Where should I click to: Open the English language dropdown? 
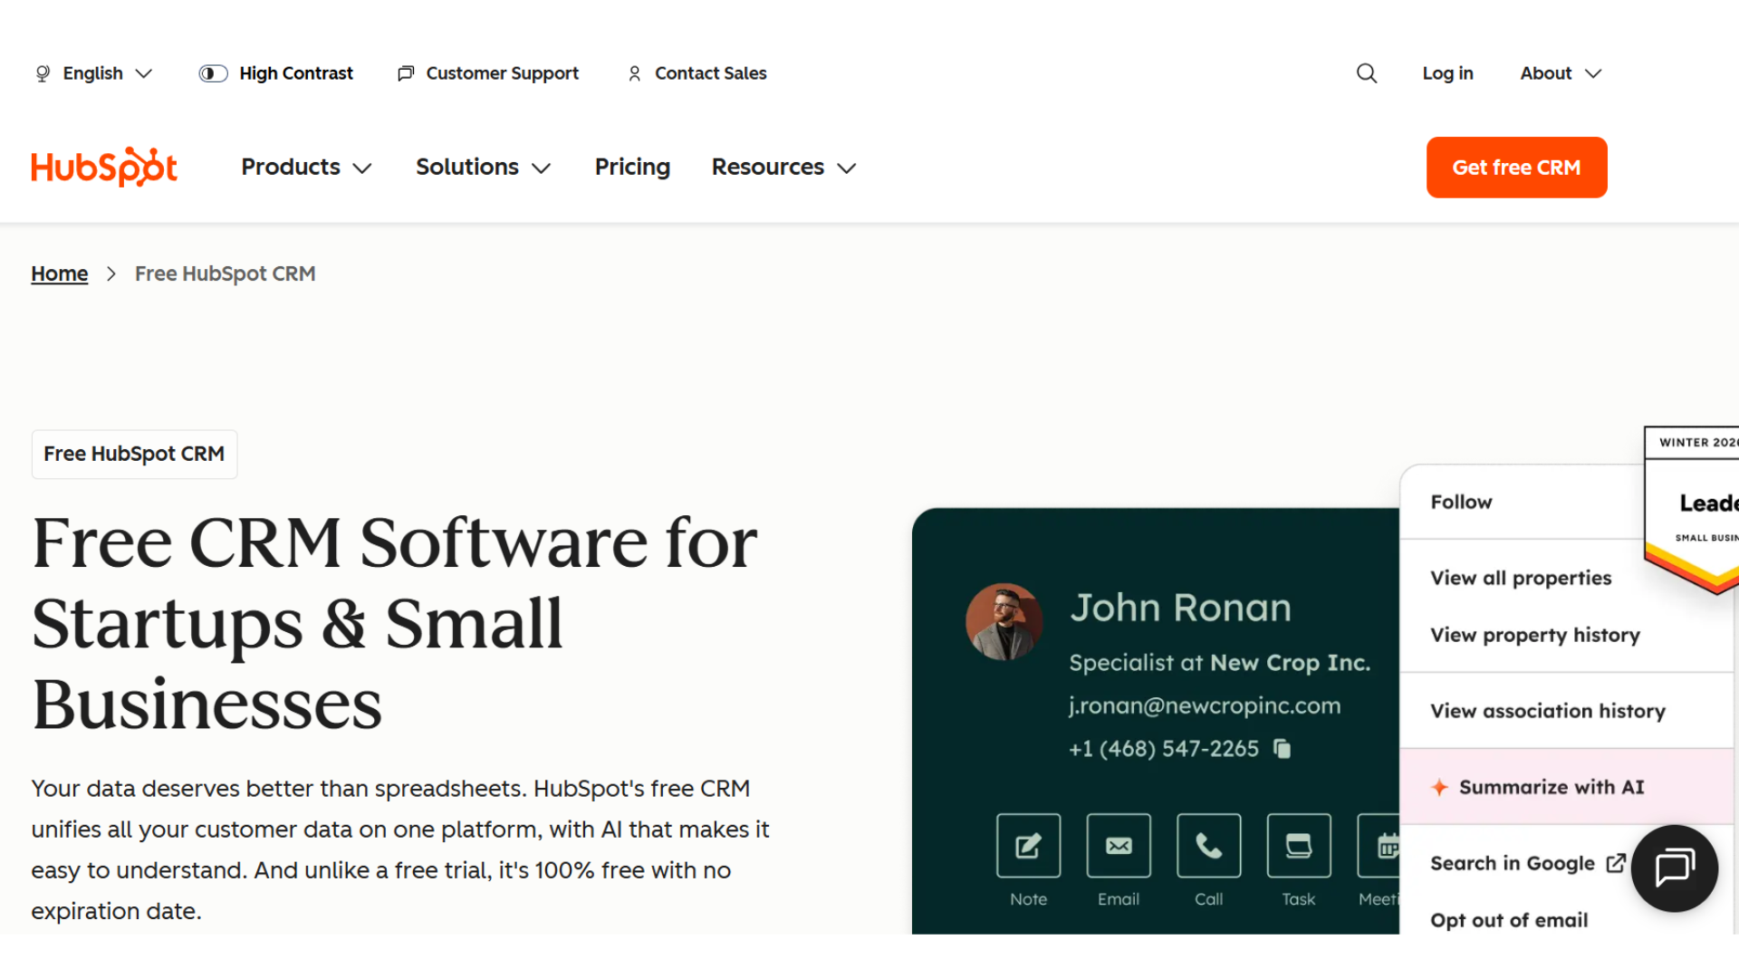(93, 73)
